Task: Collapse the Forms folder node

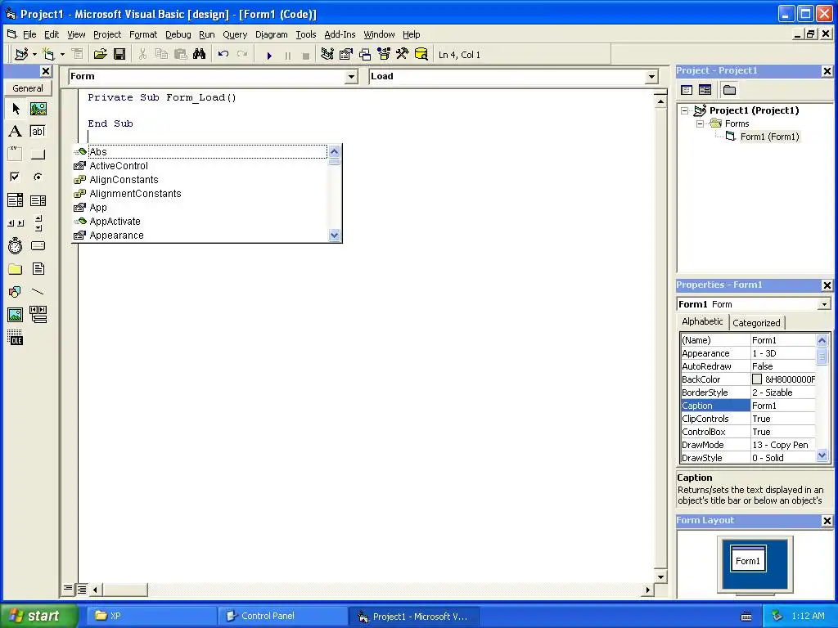Action: click(x=700, y=123)
